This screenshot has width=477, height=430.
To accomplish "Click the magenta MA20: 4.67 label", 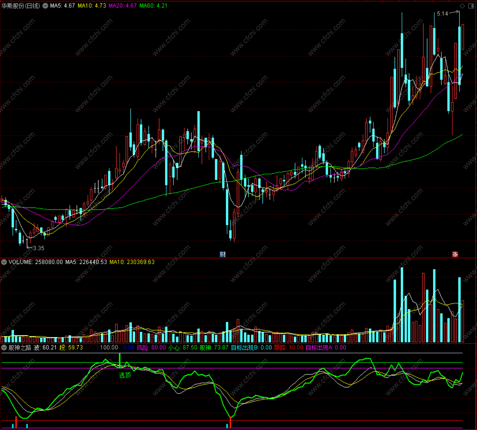I will [123, 6].
